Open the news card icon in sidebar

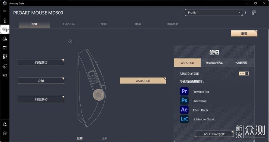click(x=5, y=75)
